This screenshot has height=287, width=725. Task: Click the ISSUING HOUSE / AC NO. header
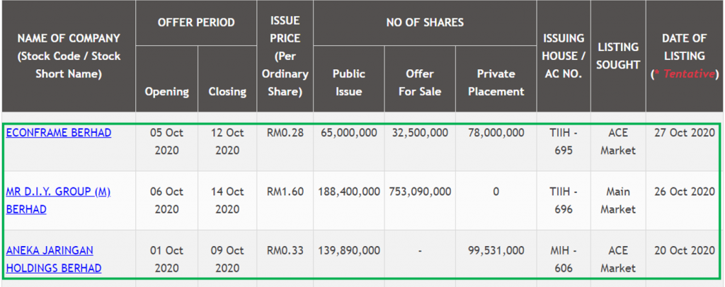[564, 56]
